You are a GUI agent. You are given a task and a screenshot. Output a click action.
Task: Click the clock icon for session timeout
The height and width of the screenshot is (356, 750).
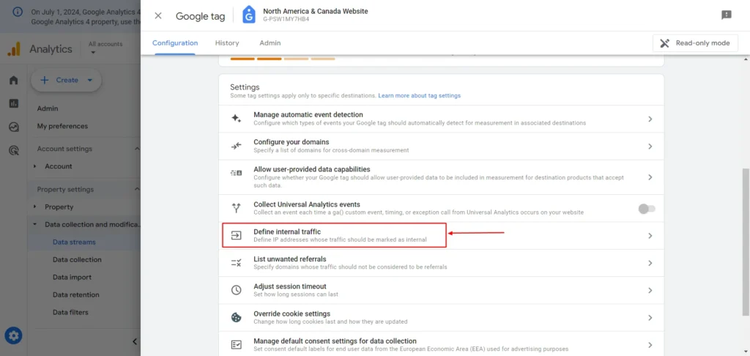point(237,290)
